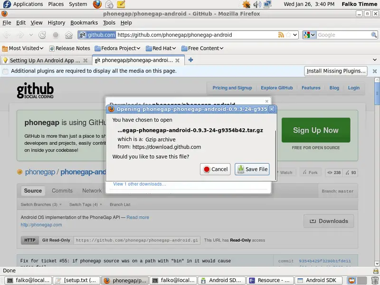Open the Pricing and Signup link

tap(232, 88)
